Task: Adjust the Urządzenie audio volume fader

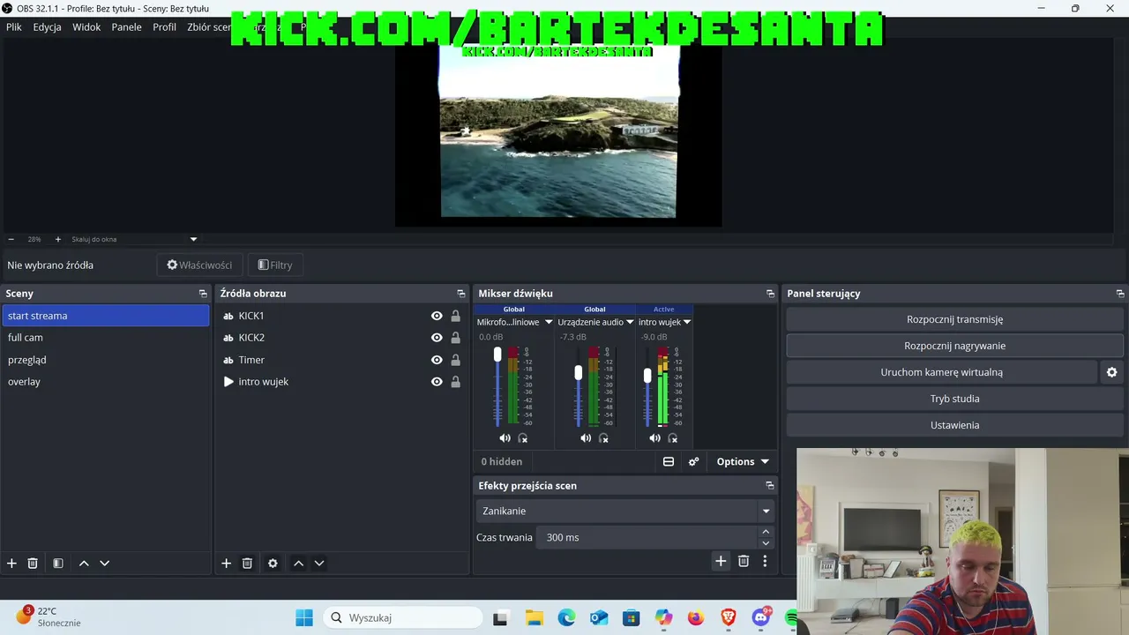Action: 579,373
